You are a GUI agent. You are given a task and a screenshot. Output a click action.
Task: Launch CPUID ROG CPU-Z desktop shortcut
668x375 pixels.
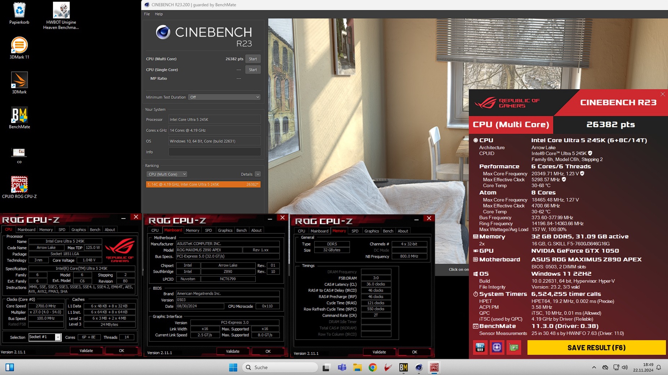coord(19,187)
